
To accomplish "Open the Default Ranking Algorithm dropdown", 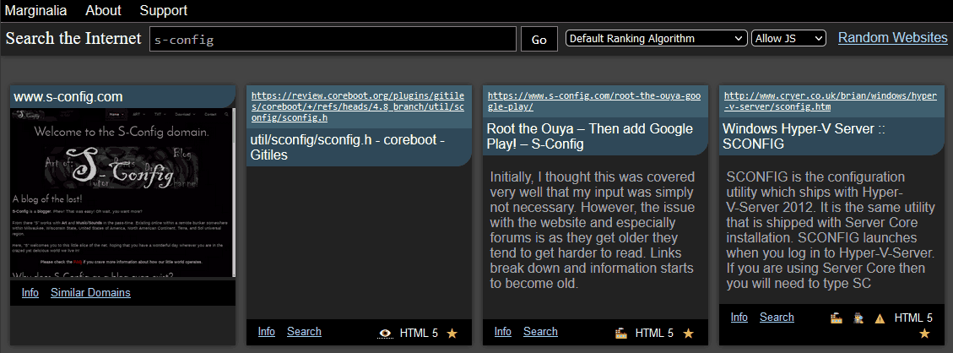I will click(x=657, y=38).
